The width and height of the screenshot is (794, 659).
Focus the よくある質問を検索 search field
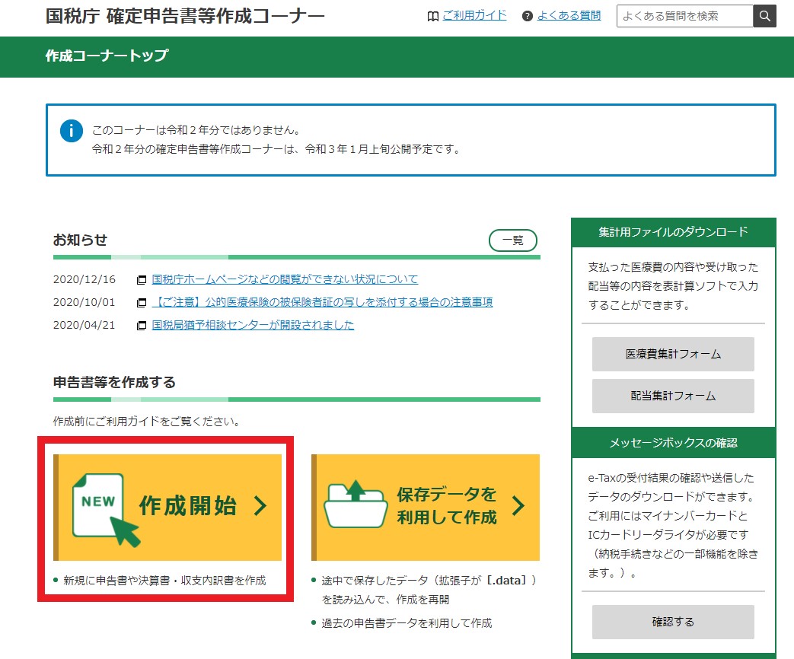[x=684, y=16]
